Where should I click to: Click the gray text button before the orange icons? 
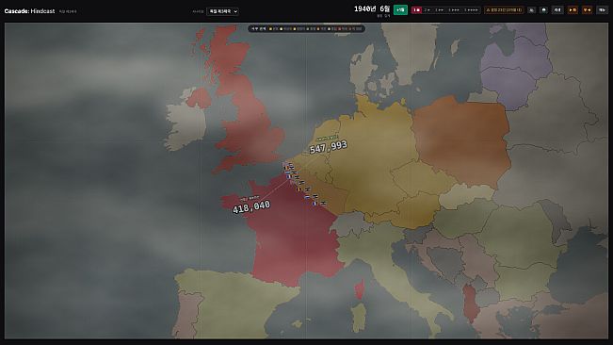(557, 9)
